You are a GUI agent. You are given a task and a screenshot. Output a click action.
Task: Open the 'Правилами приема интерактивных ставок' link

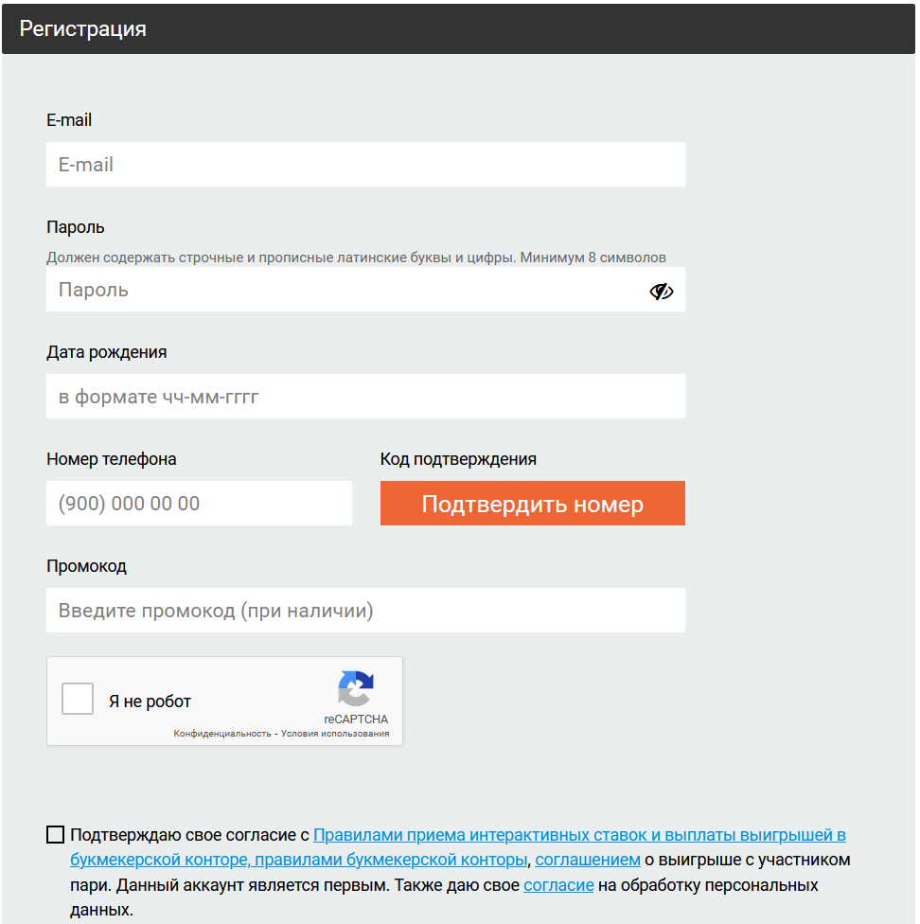579,835
